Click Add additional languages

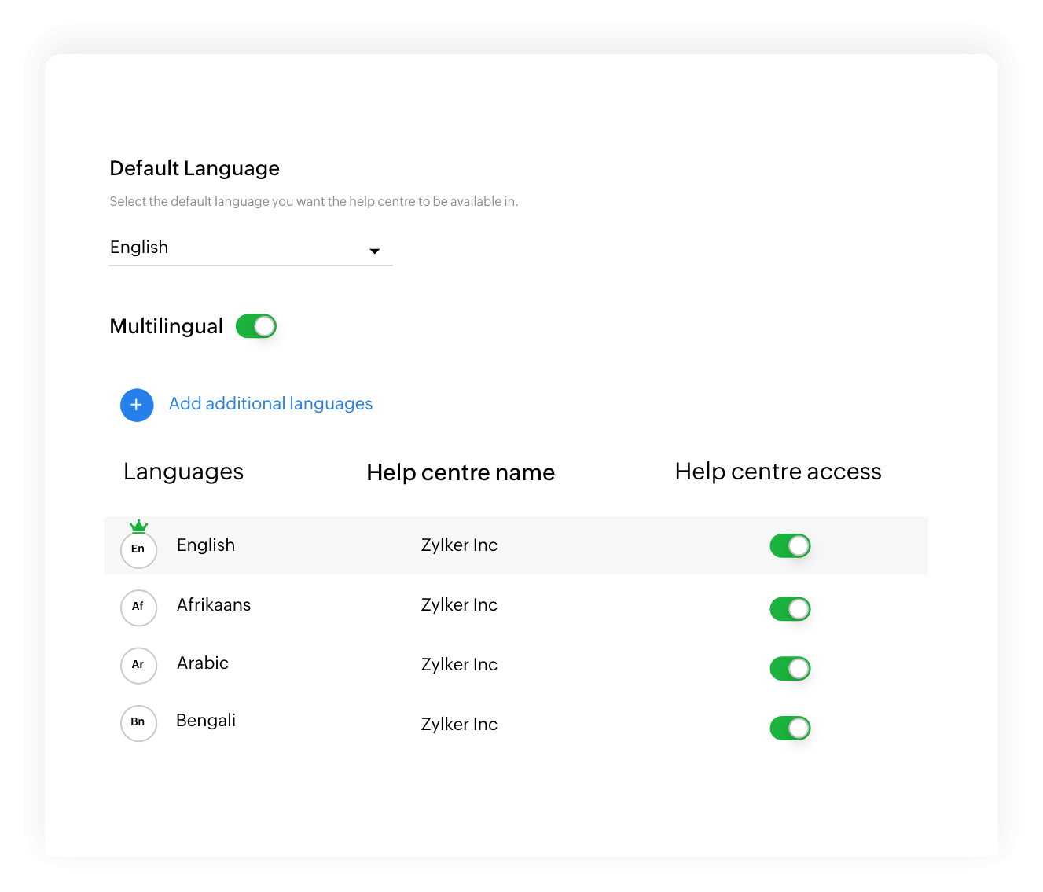coord(270,403)
